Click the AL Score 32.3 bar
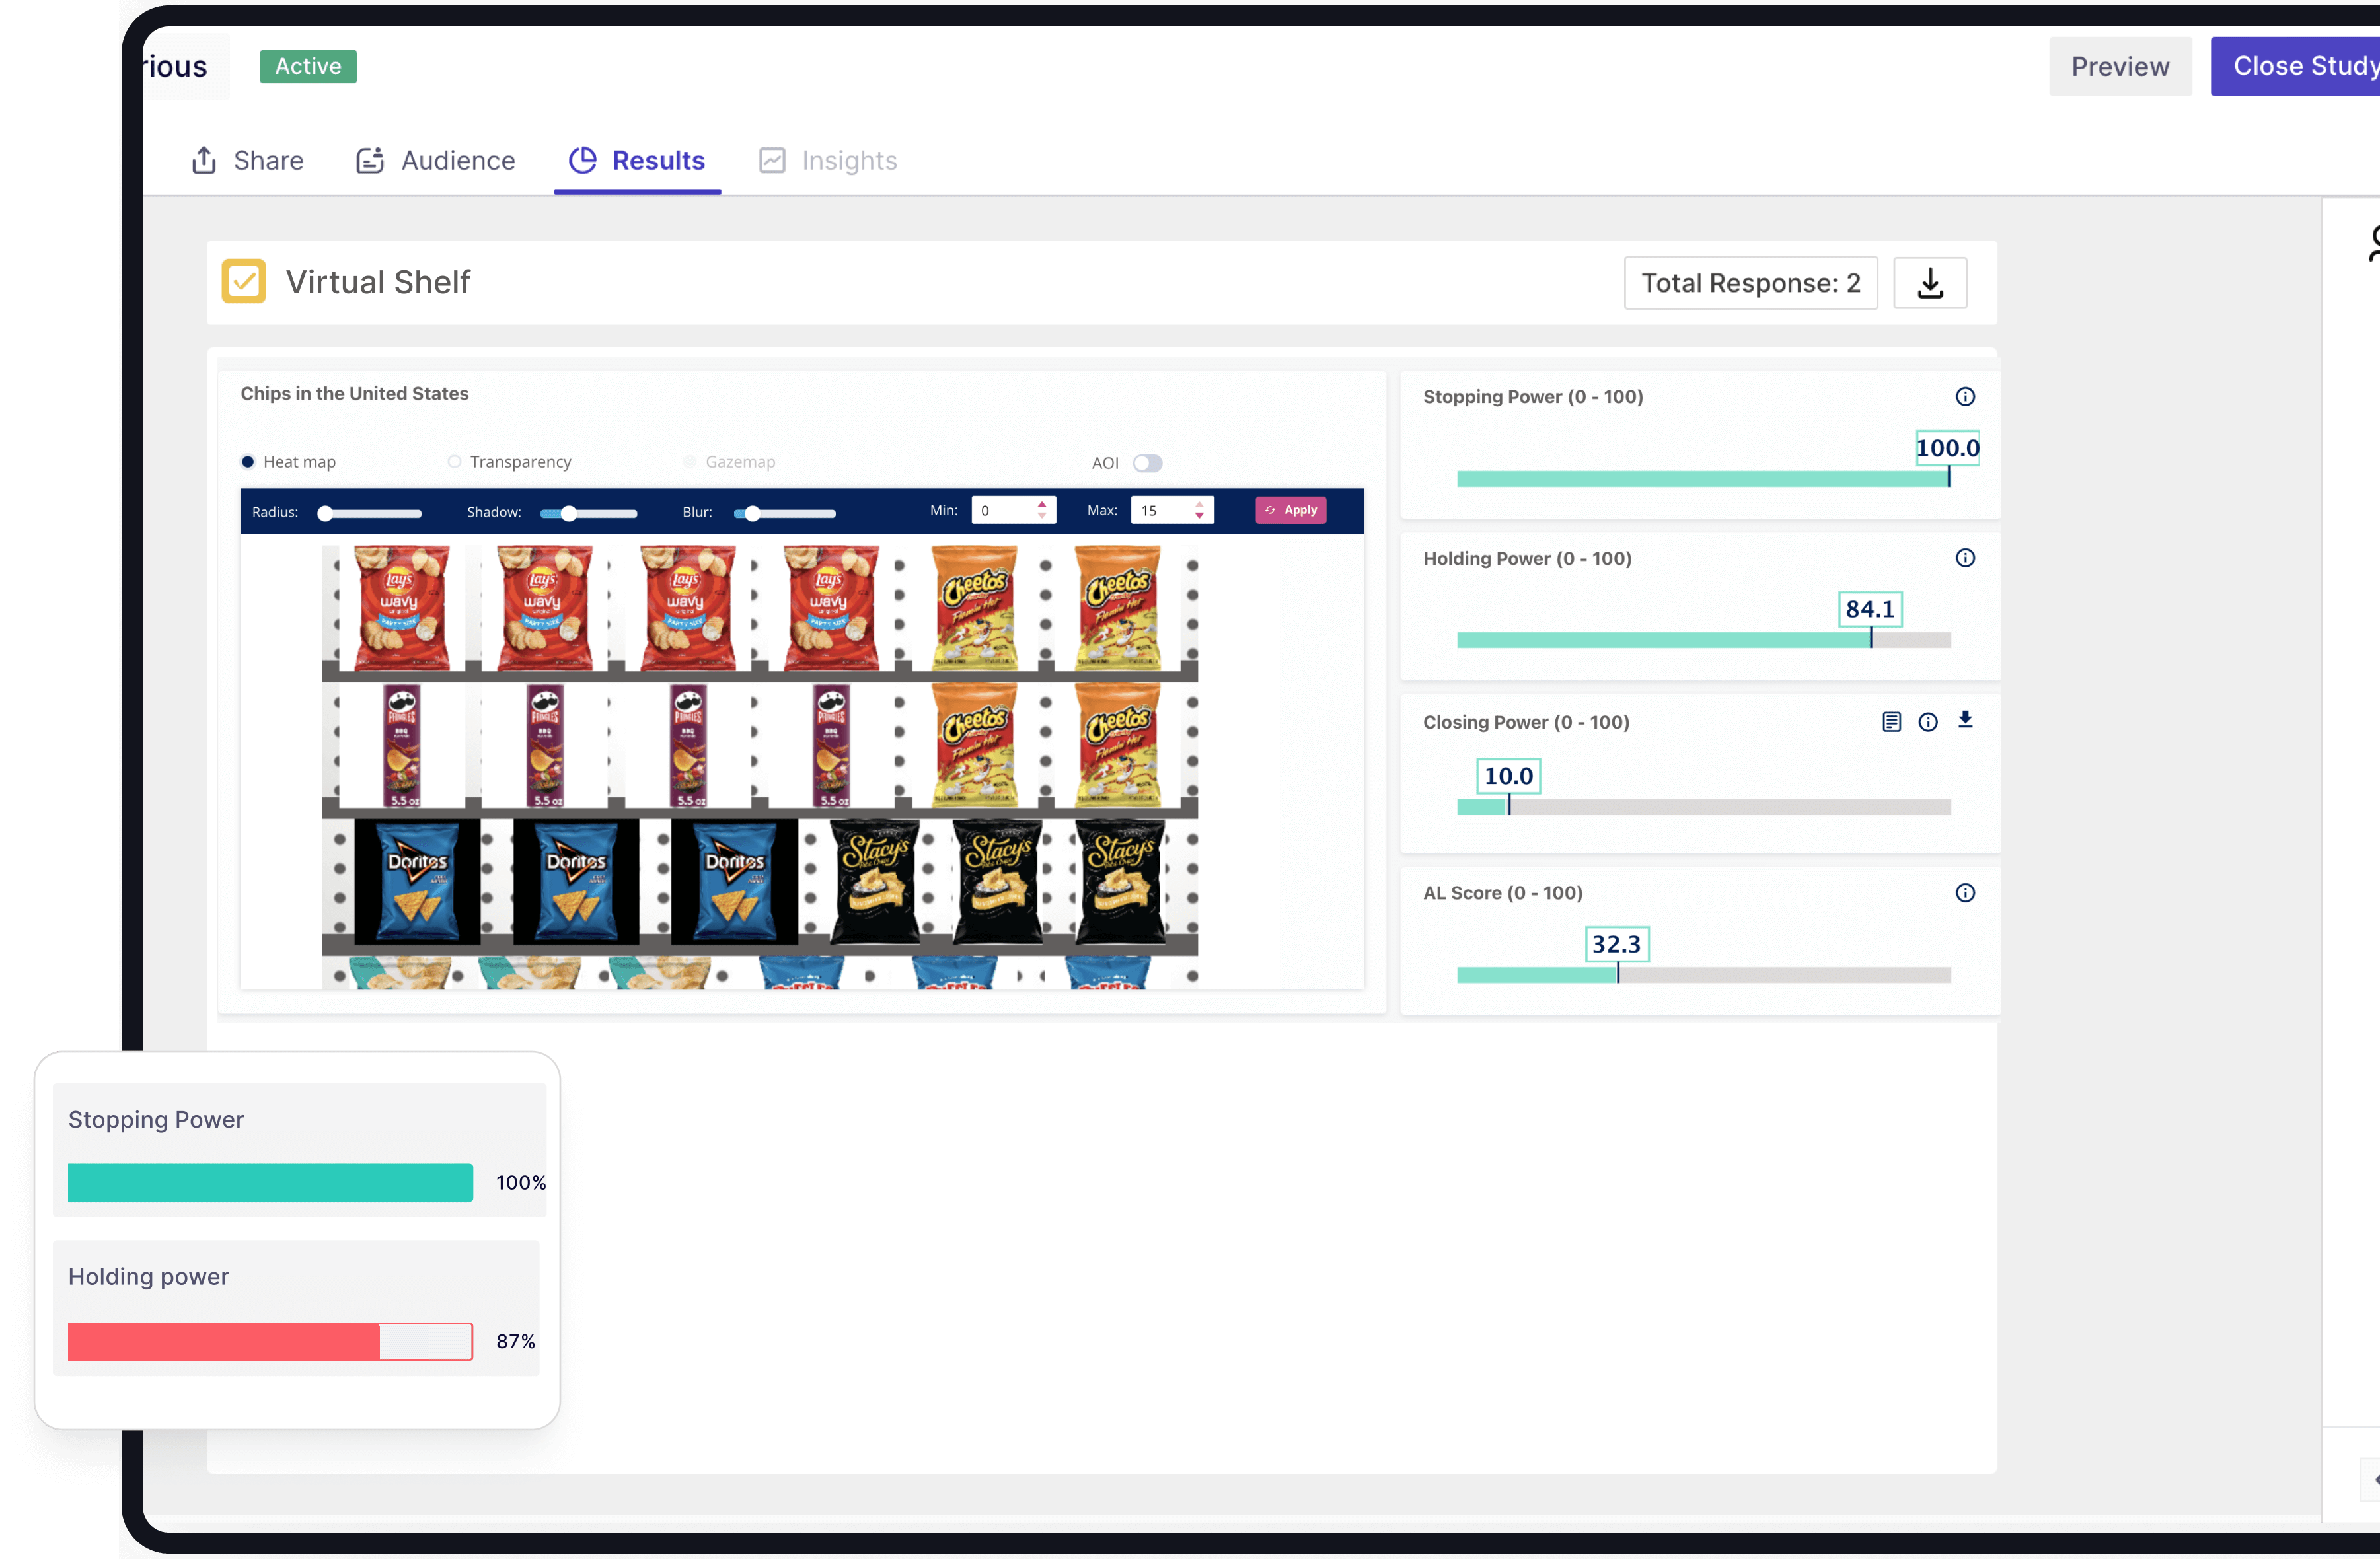2380x1559 pixels. 1703,975
